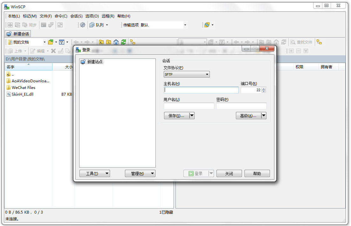Click the 帮助 button in login dialog
Screen dimensions: 351x226
coord(257,173)
